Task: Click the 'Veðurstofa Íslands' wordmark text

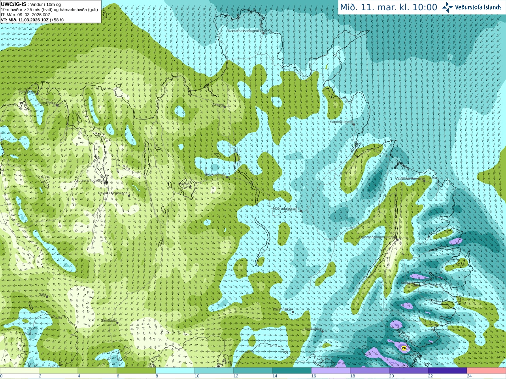Action: (x=478, y=7)
